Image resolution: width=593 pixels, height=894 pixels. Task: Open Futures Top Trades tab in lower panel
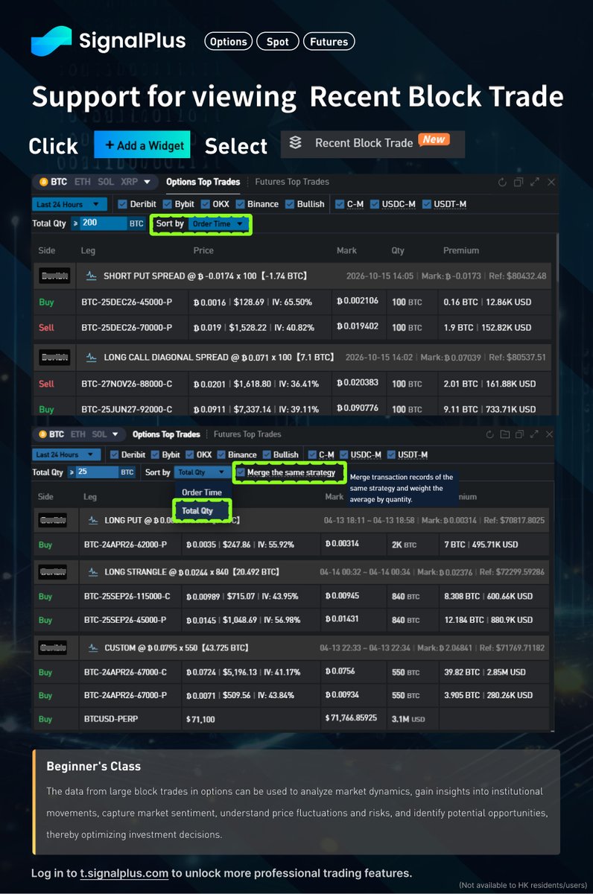[x=247, y=434]
